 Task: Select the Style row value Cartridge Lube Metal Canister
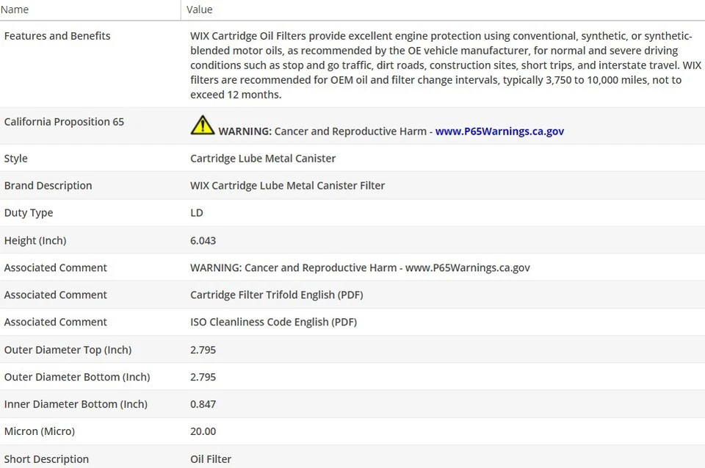[x=263, y=159]
